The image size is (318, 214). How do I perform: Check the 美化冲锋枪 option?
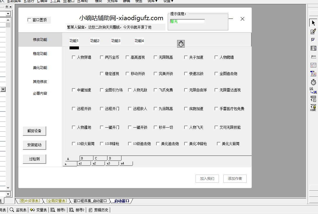tap(186, 144)
